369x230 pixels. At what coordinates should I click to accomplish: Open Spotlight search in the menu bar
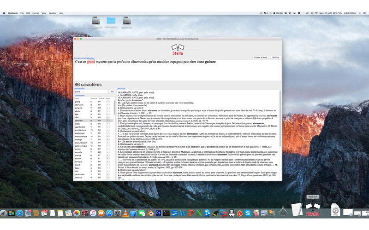(x=359, y=13)
